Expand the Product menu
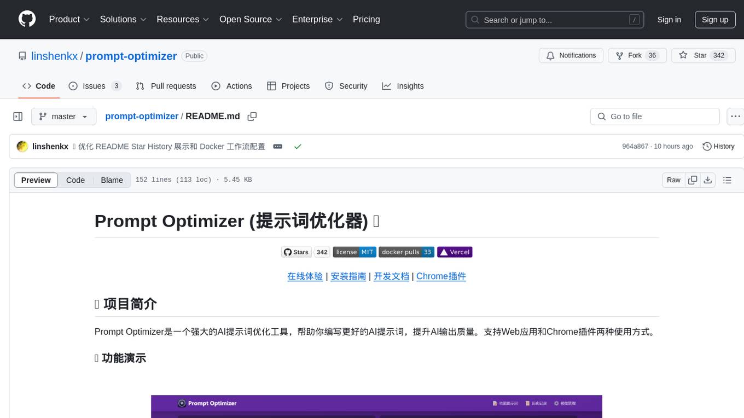The height and width of the screenshot is (418, 744). pyautogui.click(x=69, y=19)
